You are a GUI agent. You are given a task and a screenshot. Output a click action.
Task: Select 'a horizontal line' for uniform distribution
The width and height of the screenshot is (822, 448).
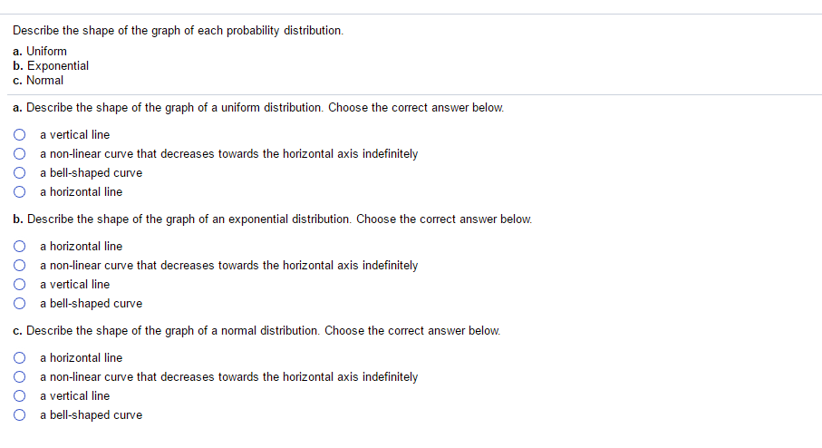(x=19, y=192)
